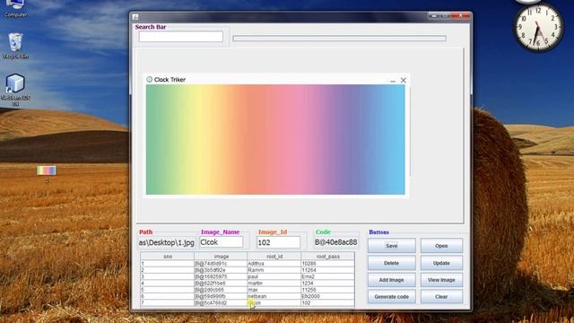Open the Recycle Bin desktop icon
This screenshot has width=574, height=323.
[15, 46]
